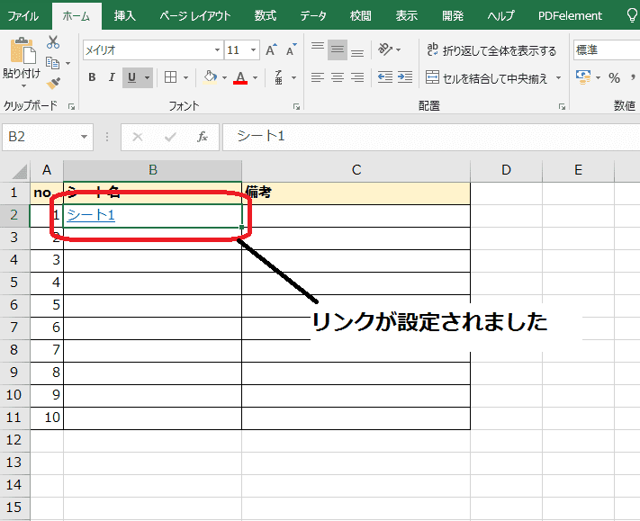The image size is (640, 521).
Task: Apply cell borders icon
Action: [x=170, y=77]
